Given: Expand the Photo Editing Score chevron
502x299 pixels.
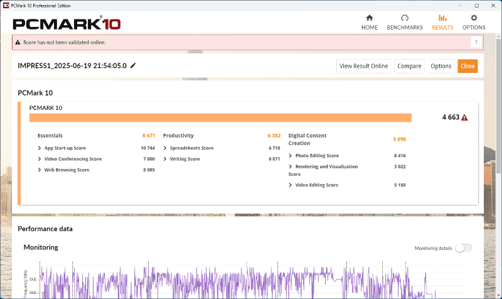Looking at the screenshot, I should coord(291,156).
